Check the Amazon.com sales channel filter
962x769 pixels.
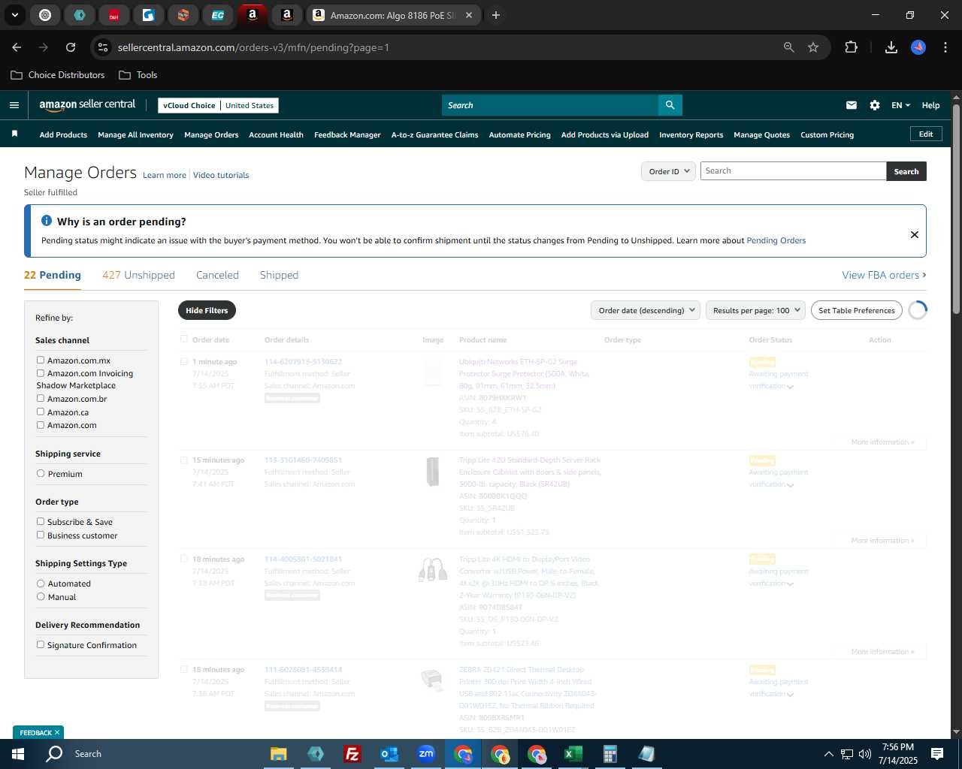tap(41, 424)
